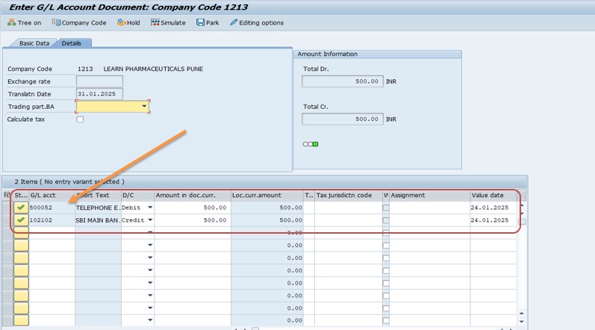This screenshot has width=595, height=330.
Task: Click the Hold document button
Action: pyautogui.click(x=128, y=22)
